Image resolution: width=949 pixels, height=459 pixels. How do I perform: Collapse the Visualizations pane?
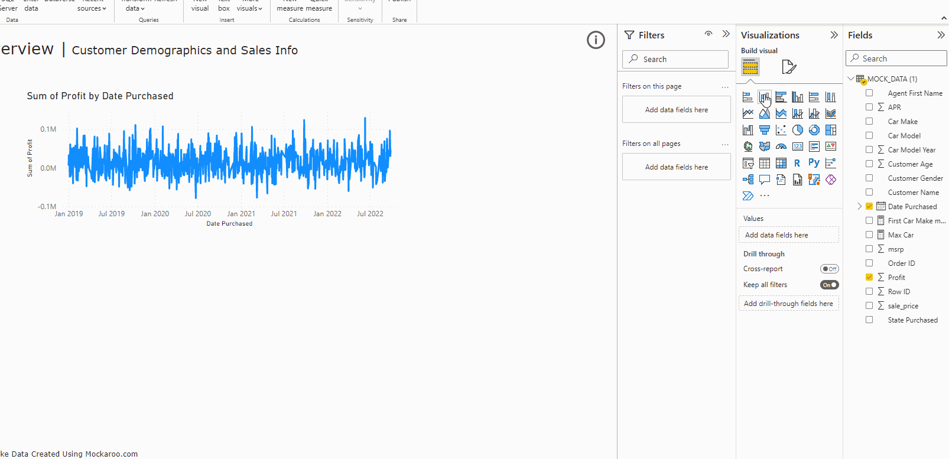[834, 35]
